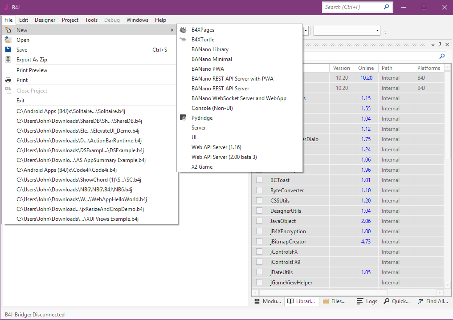Create new BANano Library project
The width and height of the screenshot is (453, 320).
click(240, 49)
